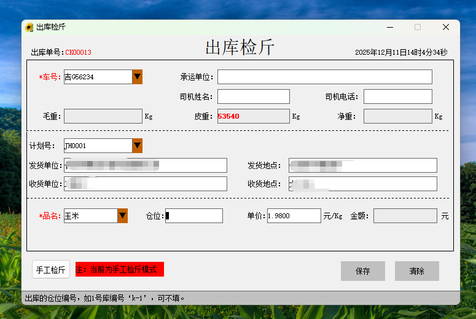Focus the 承运单位 input field
Image resolution: width=476 pixels, height=319 pixels.
click(325, 77)
